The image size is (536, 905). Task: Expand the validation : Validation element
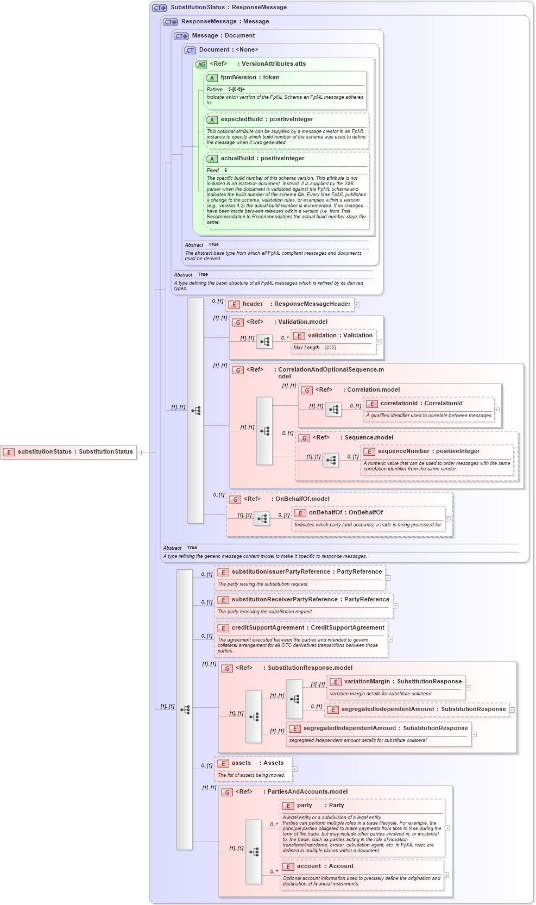[379, 342]
